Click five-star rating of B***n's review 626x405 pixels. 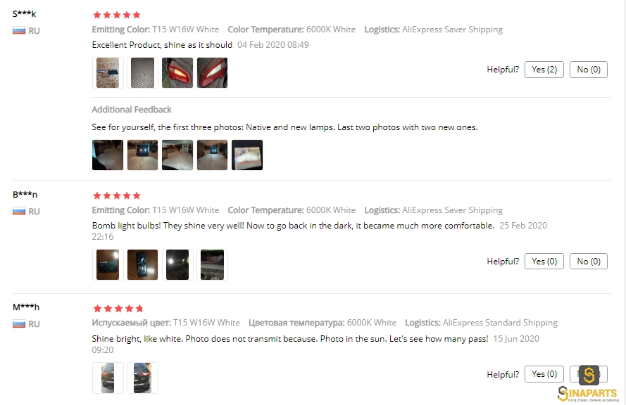(x=117, y=195)
